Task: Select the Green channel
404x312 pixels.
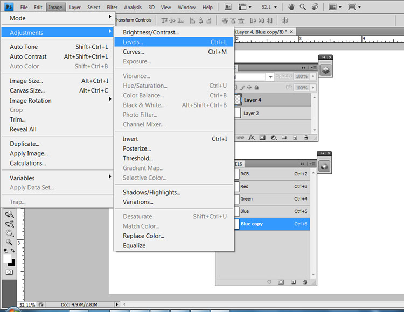Action: [x=273, y=199]
